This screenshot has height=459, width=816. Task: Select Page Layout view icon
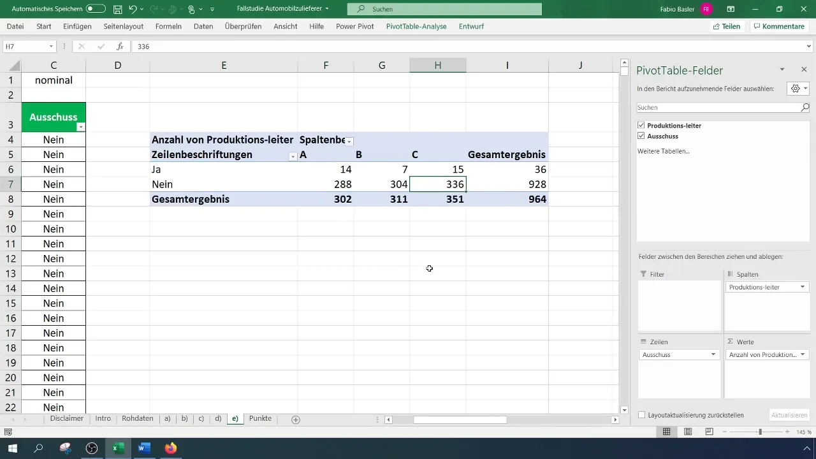[x=688, y=432]
